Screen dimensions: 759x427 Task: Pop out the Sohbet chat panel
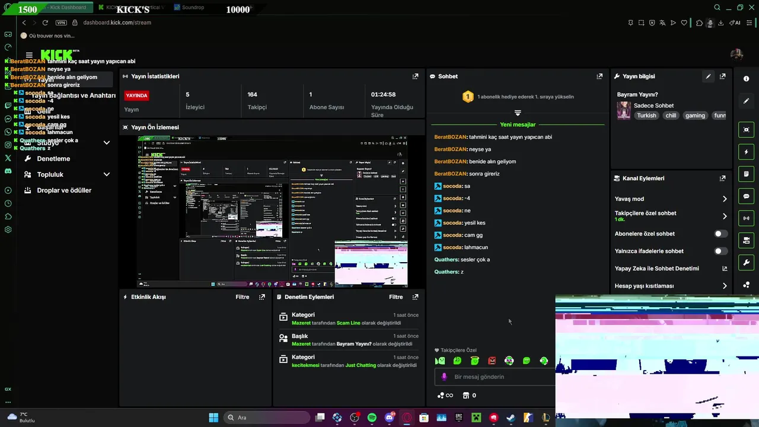coord(599,77)
